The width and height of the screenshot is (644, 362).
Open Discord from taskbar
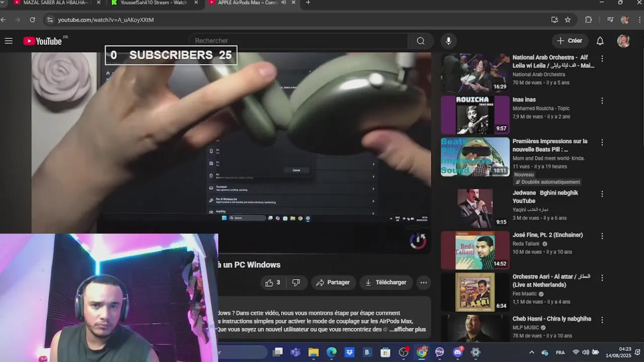457,352
